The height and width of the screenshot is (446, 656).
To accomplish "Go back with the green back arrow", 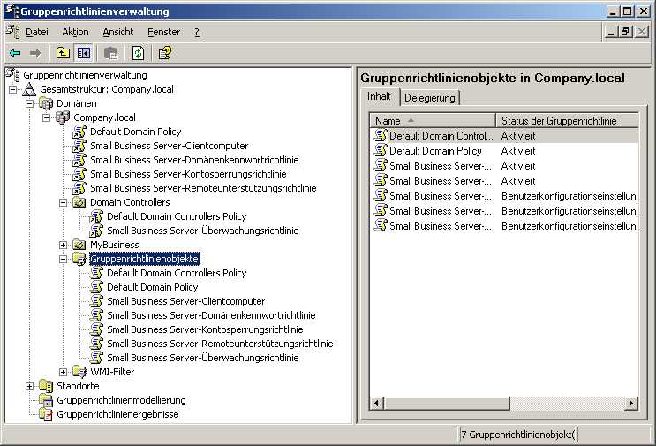I will click(x=15, y=53).
